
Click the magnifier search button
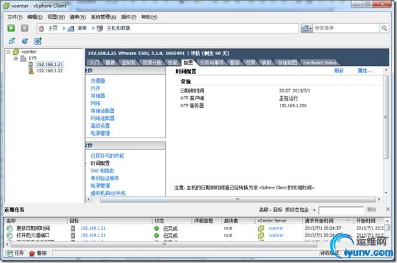point(384,28)
